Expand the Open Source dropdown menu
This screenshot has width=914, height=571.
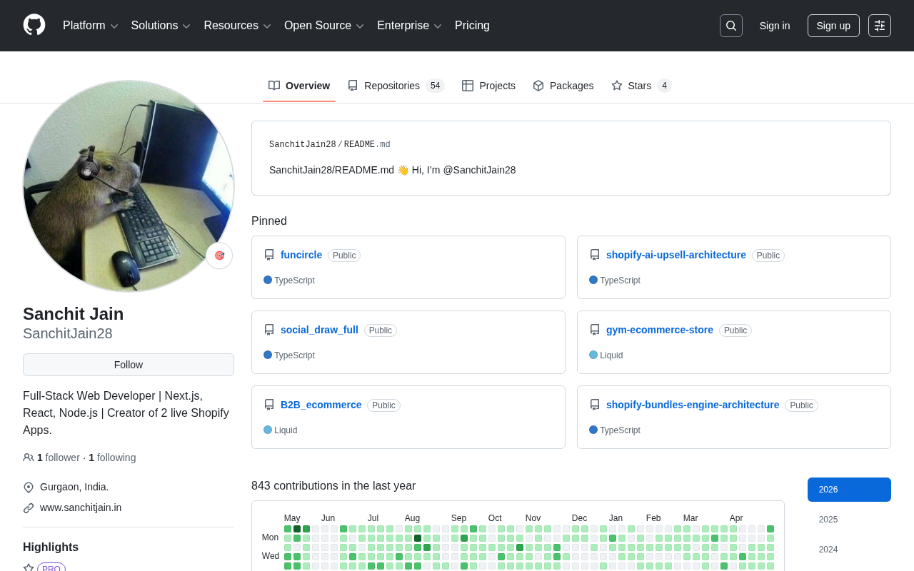click(x=324, y=26)
